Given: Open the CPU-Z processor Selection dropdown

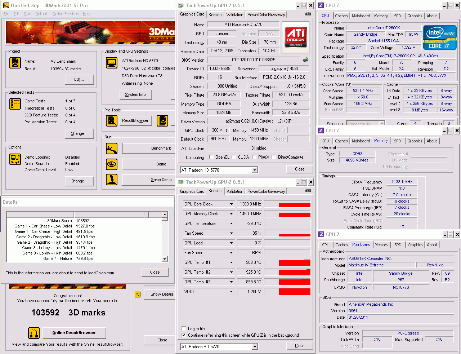Looking at the screenshot, I should click(x=382, y=123).
